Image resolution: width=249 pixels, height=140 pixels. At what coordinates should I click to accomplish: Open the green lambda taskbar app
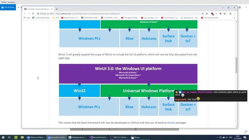[16, 137]
